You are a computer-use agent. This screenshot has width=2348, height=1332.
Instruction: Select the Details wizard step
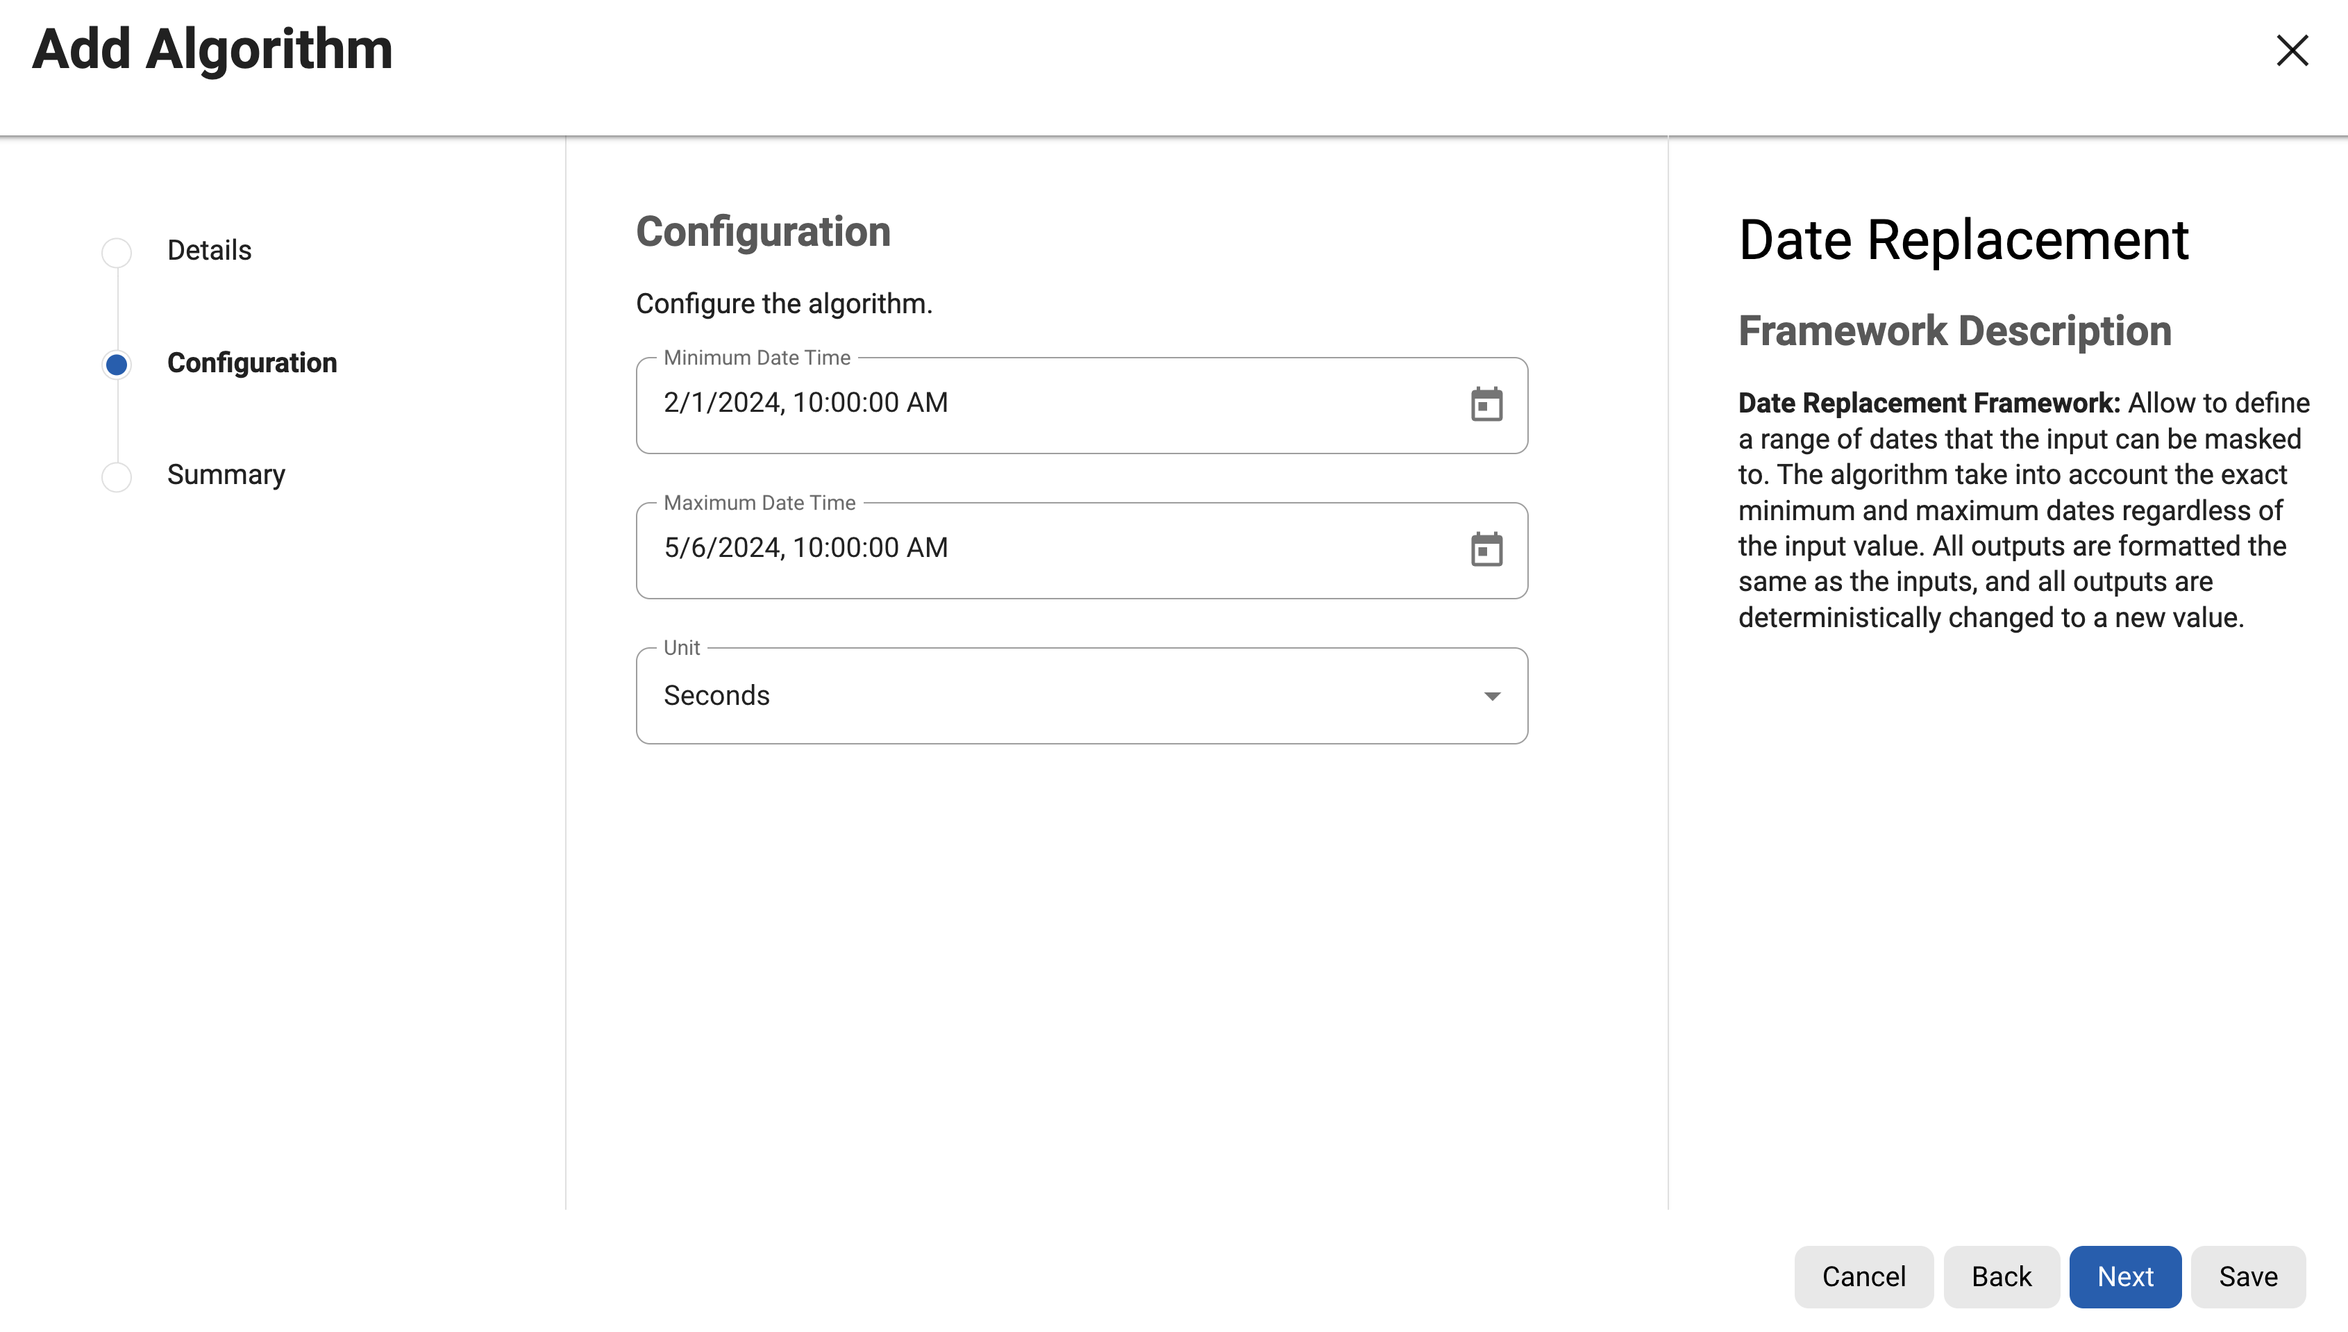click(208, 249)
